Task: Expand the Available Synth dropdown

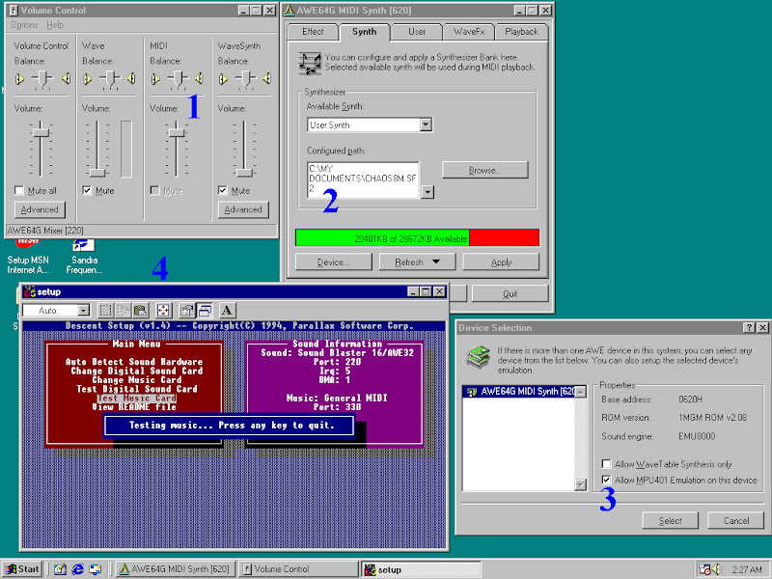Action: 426,124
